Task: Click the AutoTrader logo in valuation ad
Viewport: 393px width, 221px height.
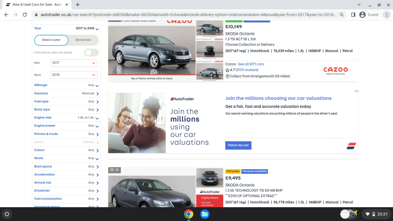Action: pyautogui.click(x=182, y=99)
